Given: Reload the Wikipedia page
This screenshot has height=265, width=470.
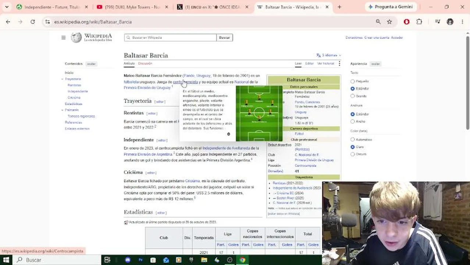Looking at the screenshot, I should pyautogui.click(x=33, y=22).
